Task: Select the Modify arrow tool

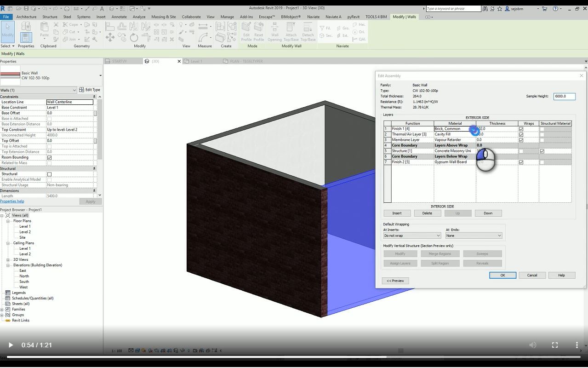Action: [x=7, y=31]
